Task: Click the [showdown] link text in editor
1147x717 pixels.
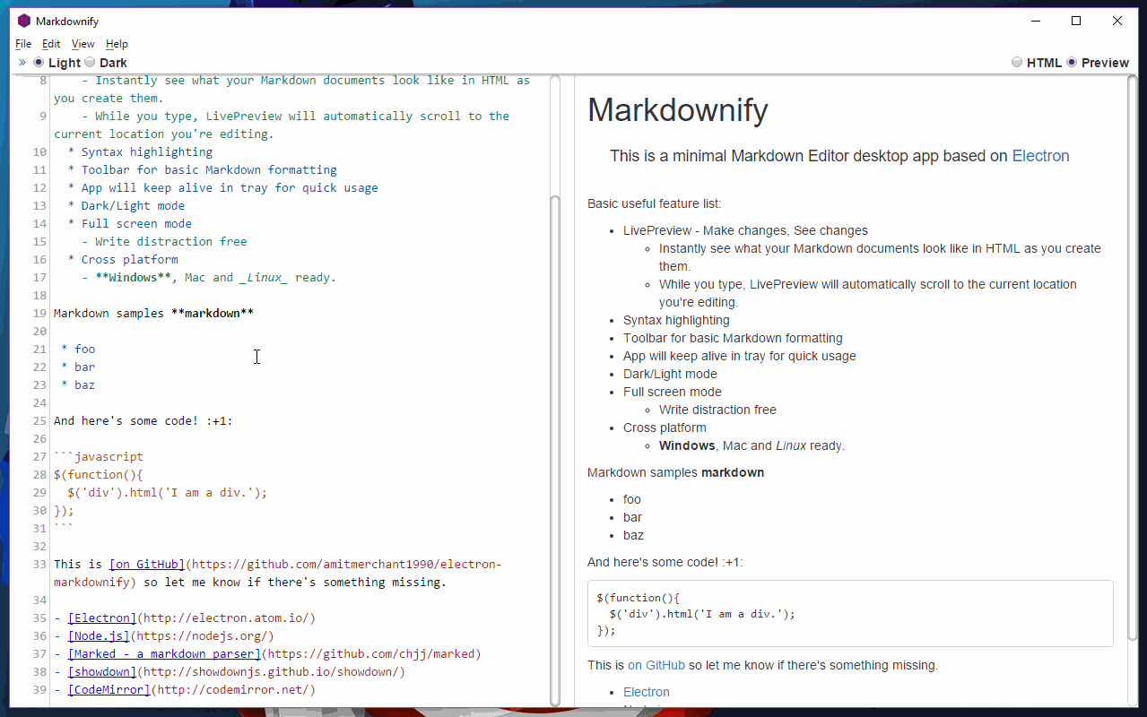Action: coord(102,672)
